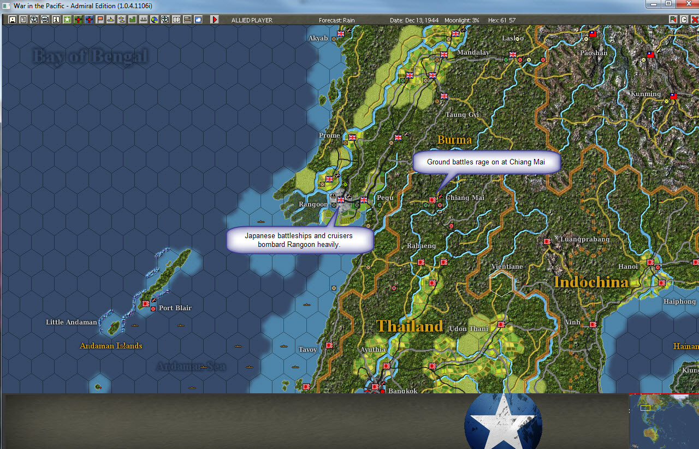The height and width of the screenshot is (449, 699).
Task: Select the British flag at Taung Gyi
Action: pos(443,96)
